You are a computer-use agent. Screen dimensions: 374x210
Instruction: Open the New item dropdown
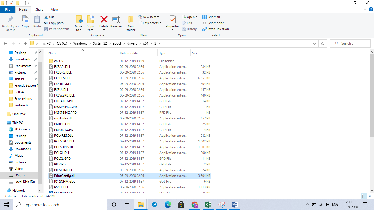pos(149,17)
